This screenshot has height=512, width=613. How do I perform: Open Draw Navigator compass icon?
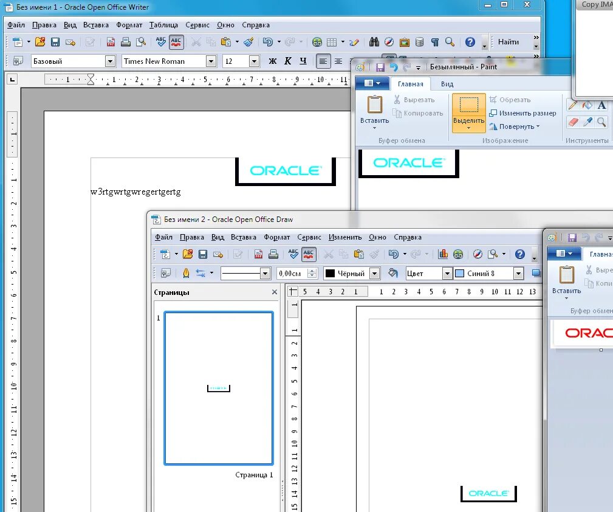pos(478,254)
